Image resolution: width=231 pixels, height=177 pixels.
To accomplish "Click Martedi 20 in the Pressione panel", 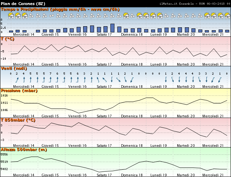I will pyautogui.click(x=186, y=116).
